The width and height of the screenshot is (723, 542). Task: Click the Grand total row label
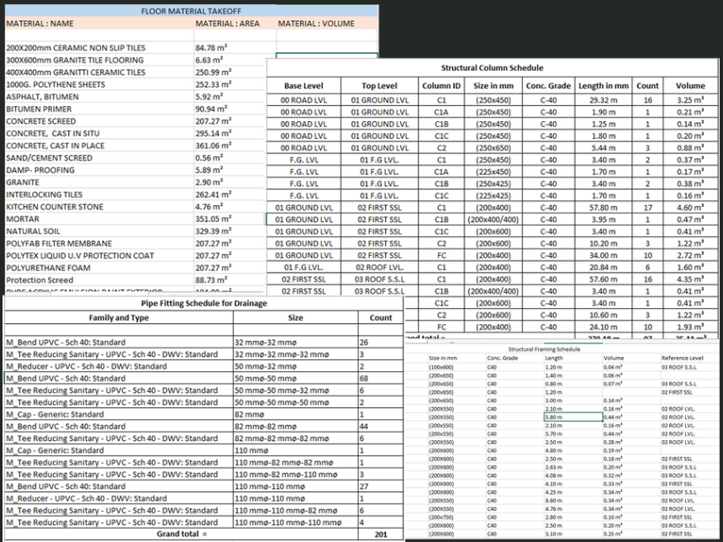click(x=181, y=534)
